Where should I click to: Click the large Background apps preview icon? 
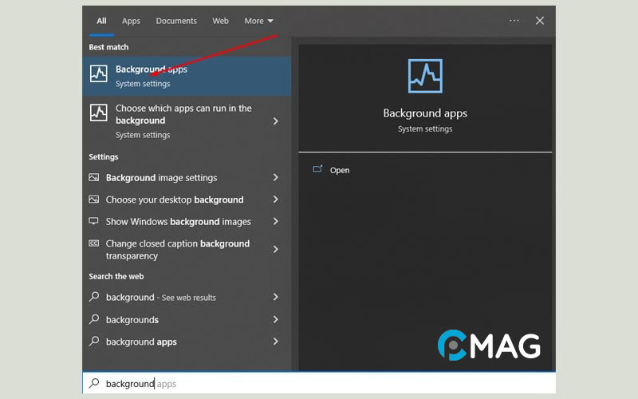pos(424,76)
